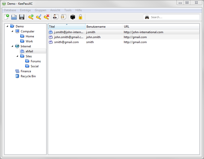Viewport: 204px width, 159px height.
Task: Focus the Search input field
Action: click(171, 17)
